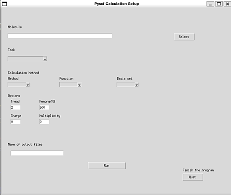231x195 pixels.
Task: Click the Name of output files label
Action: click(x=25, y=144)
